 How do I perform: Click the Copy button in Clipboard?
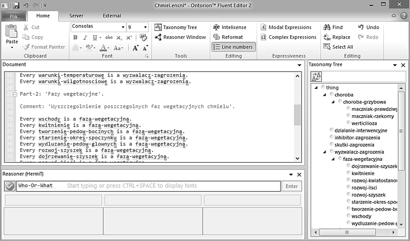pos(33,37)
